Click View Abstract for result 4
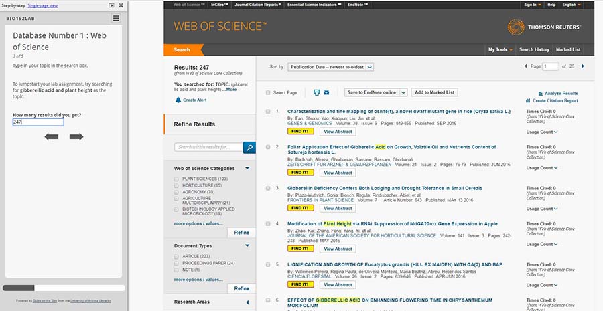The width and height of the screenshot is (603, 311). point(338,249)
